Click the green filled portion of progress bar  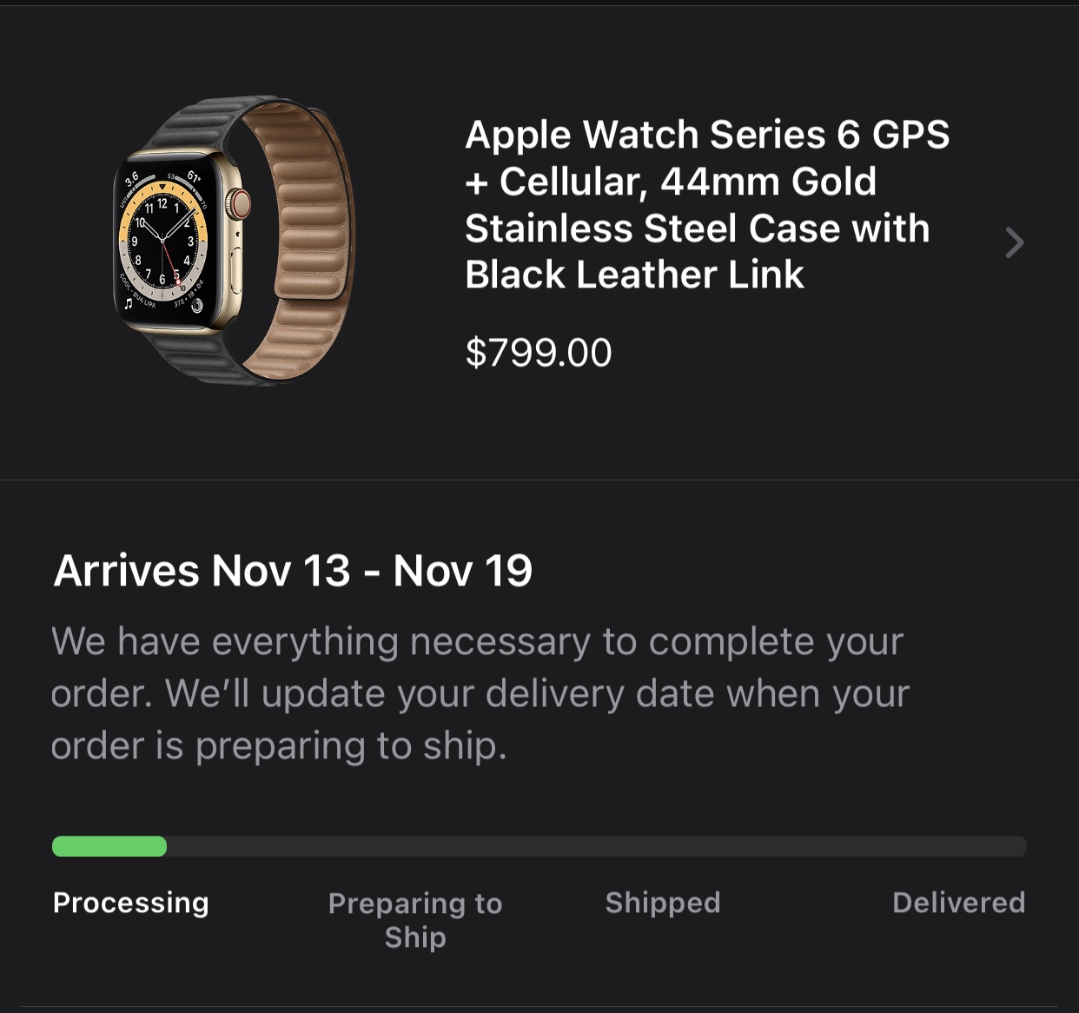pyautogui.click(x=109, y=846)
